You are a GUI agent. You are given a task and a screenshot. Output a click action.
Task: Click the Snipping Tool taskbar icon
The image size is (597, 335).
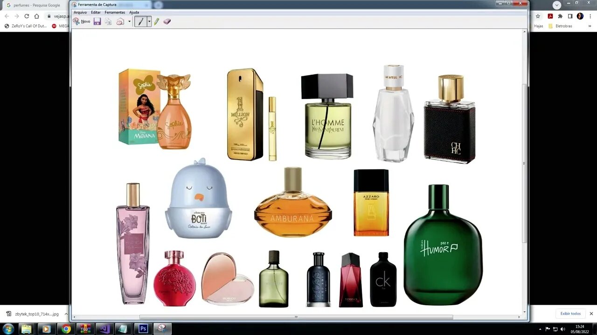[162, 329]
